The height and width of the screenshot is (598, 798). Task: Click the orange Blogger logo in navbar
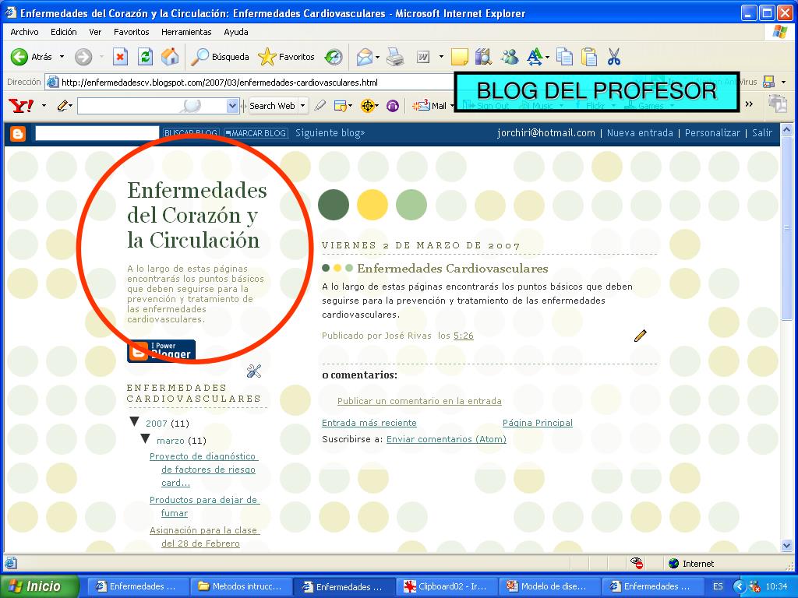(18, 134)
